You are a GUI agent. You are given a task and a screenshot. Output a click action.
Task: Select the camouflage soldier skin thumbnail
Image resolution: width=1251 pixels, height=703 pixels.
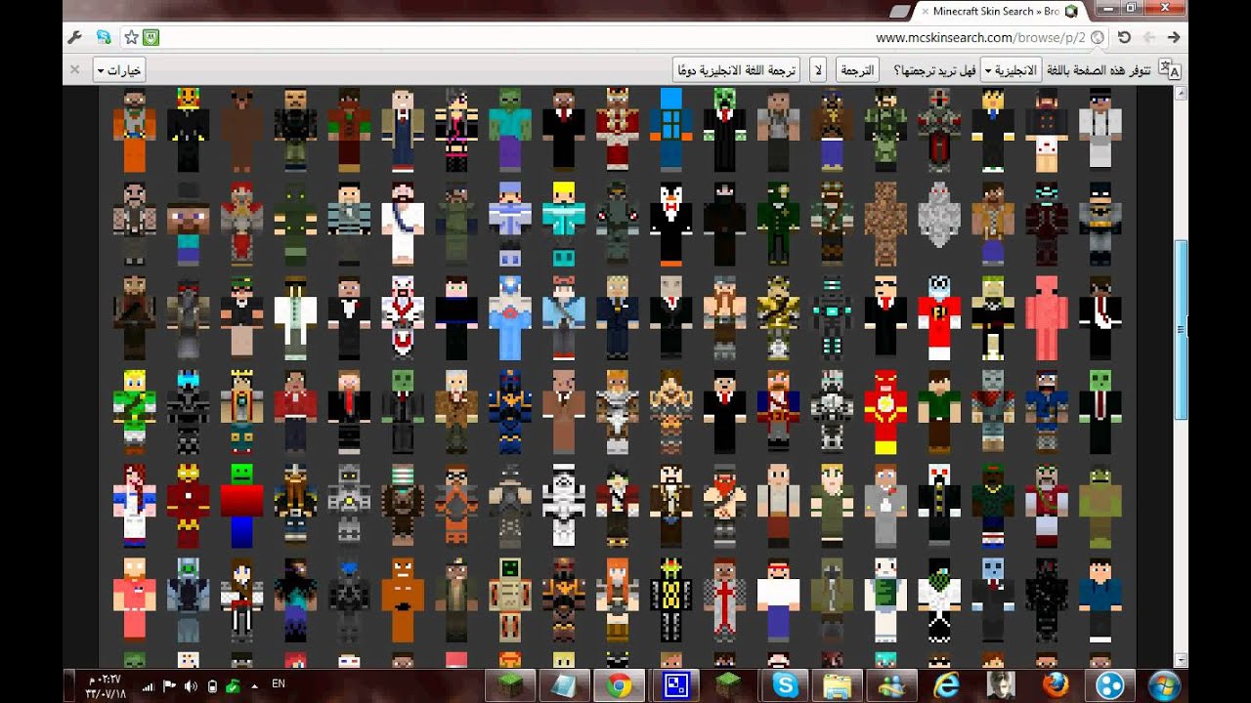(x=885, y=129)
